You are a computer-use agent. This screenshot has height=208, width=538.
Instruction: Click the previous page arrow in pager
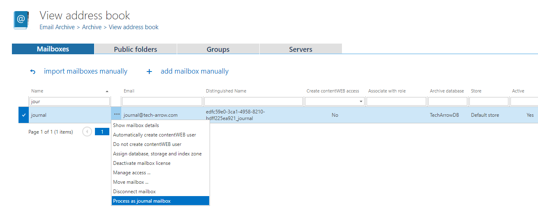click(x=87, y=132)
